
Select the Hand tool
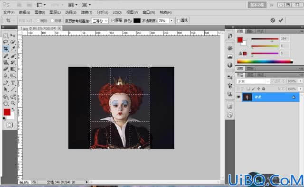[6, 103]
